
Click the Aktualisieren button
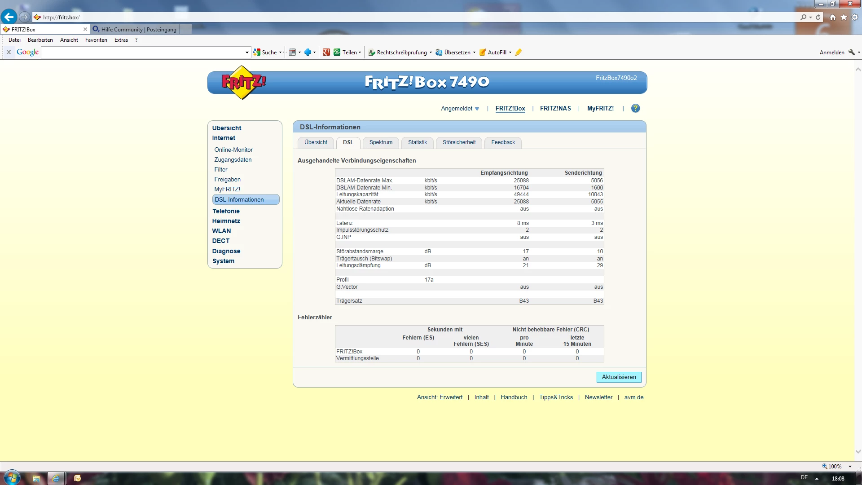619,377
